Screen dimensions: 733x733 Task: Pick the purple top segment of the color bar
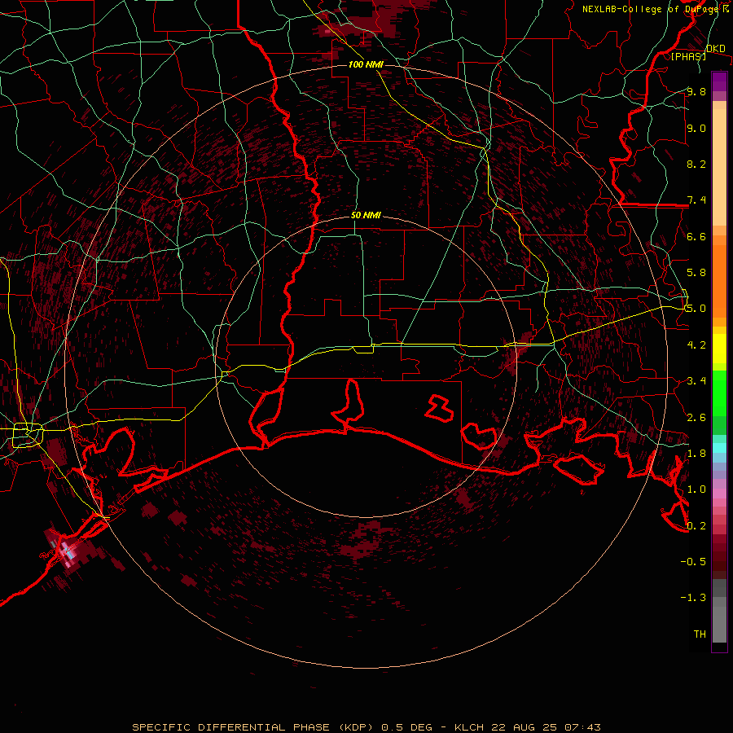tap(719, 81)
